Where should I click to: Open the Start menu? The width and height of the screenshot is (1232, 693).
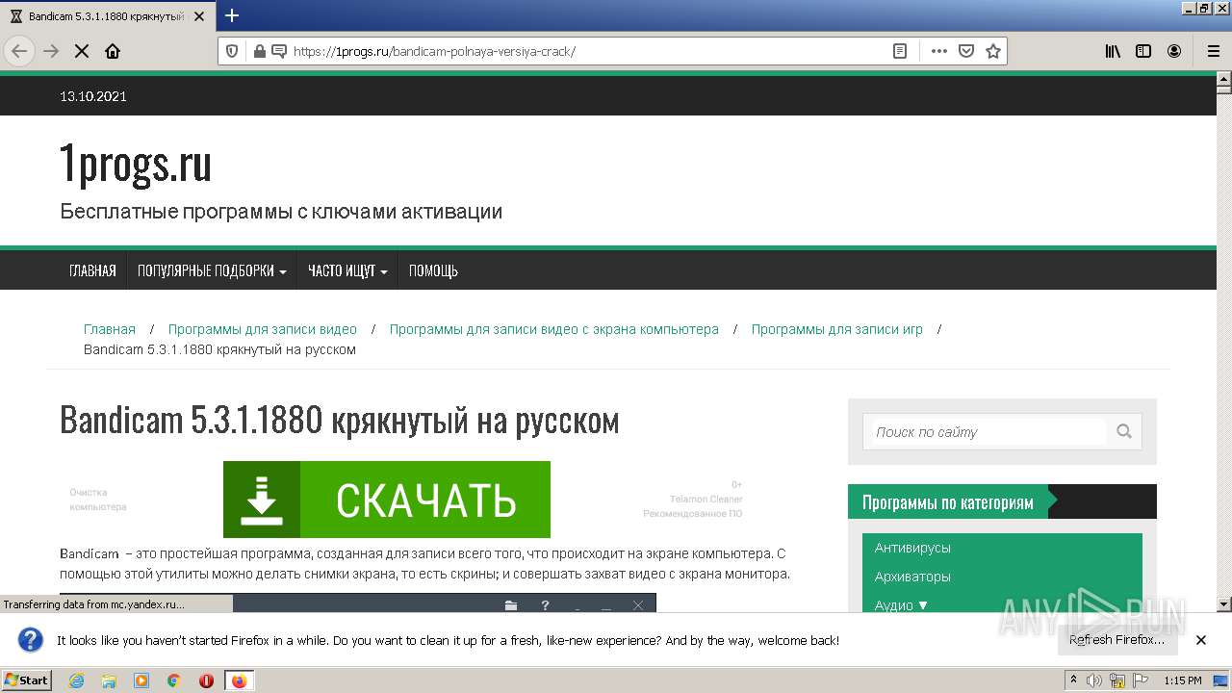26,680
